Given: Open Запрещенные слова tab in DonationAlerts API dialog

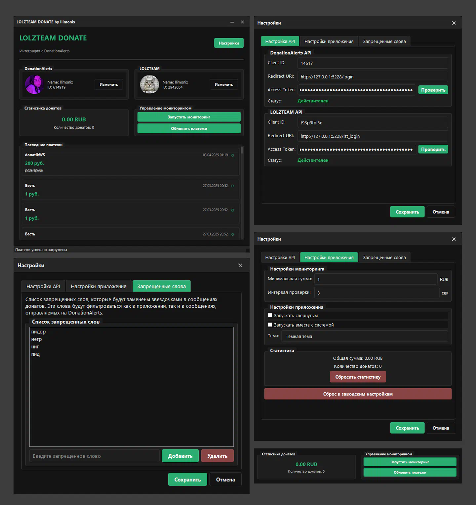Looking at the screenshot, I should 384,41.
